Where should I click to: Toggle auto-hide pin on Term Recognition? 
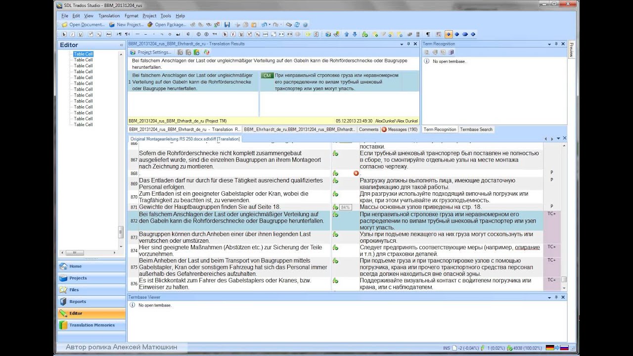point(556,44)
